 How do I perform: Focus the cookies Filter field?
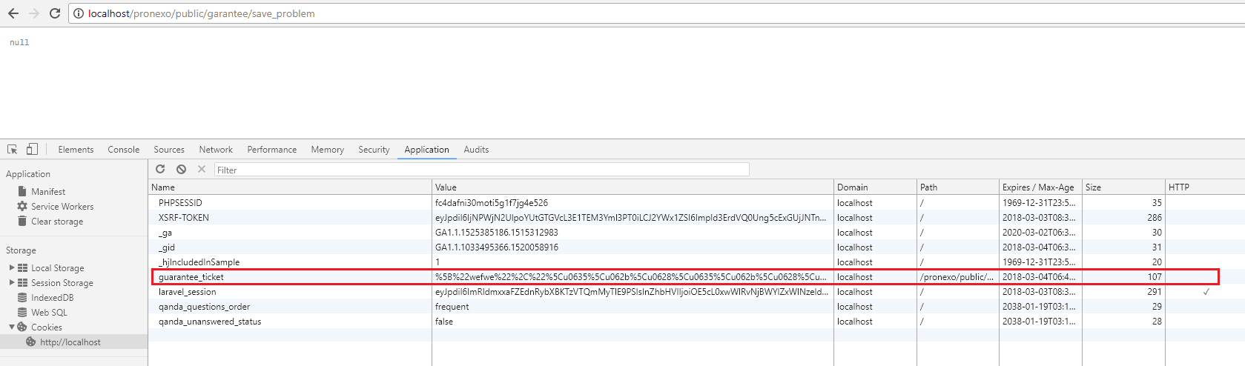(x=482, y=170)
